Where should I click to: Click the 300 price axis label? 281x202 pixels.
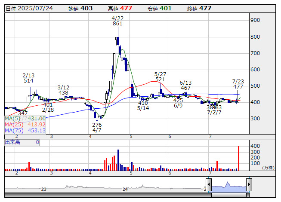(255, 119)
